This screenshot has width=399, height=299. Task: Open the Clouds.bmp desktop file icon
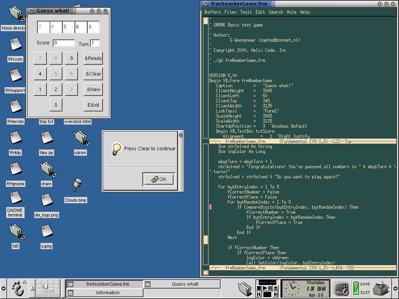[x=77, y=185]
